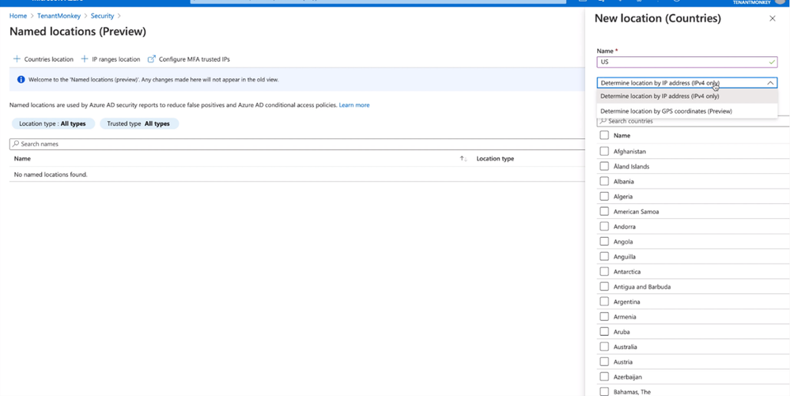Toggle the select-all checkbox beside Name header
This screenshot has width=790, height=396.
[604, 135]
